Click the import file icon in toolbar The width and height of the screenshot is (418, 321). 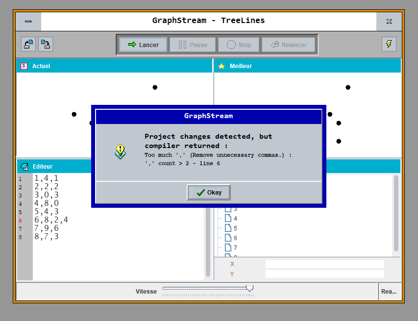pyautogui.click(x=28, y=44)
